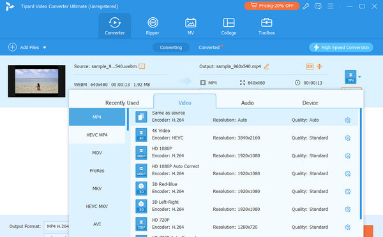This screenshot has width=383, height=237.
Task: Choose the 'HD 720P' preset text
Action: (160, 220)
